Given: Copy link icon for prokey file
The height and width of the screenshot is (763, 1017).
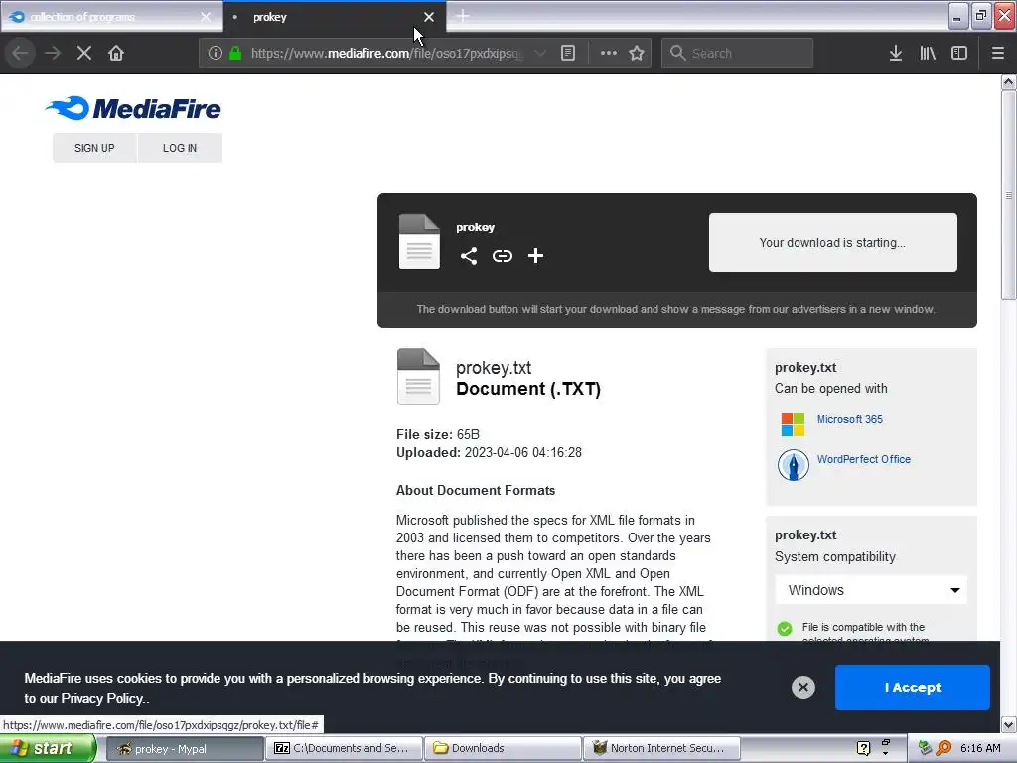Looking at the screenshot, I should pos(502,256).
